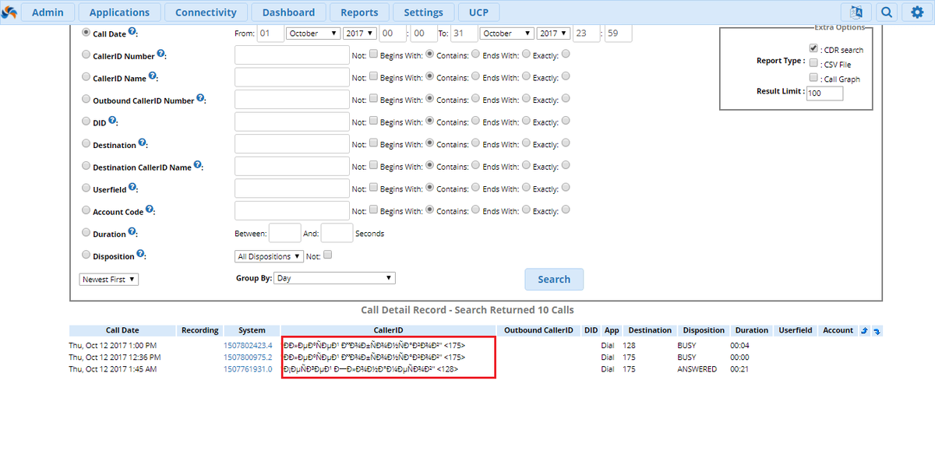Open the UCP menu
Viewport: 935px width, 458px height.
click(480, 12)
